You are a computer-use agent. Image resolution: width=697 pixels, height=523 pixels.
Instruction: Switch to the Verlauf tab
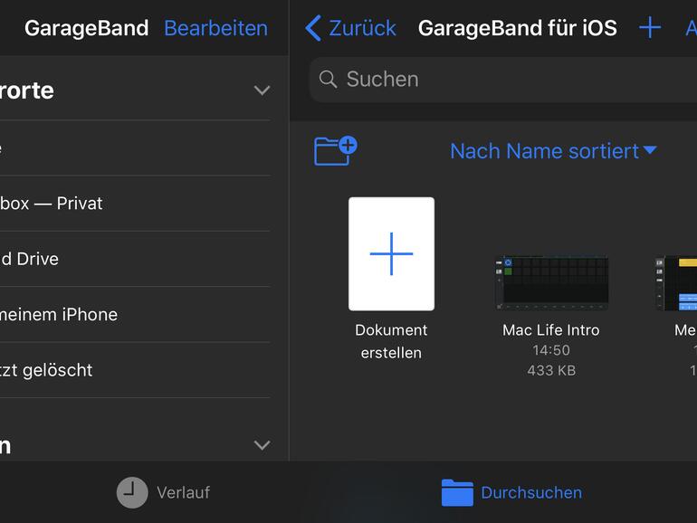click(182, 493)
